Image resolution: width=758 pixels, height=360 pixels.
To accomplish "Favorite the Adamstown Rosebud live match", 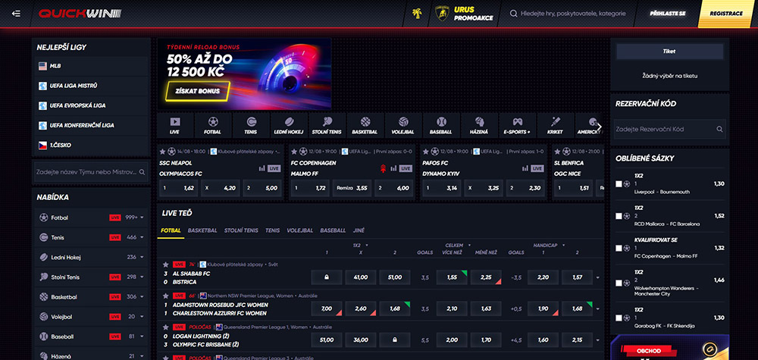I will (x=166, y=296).
